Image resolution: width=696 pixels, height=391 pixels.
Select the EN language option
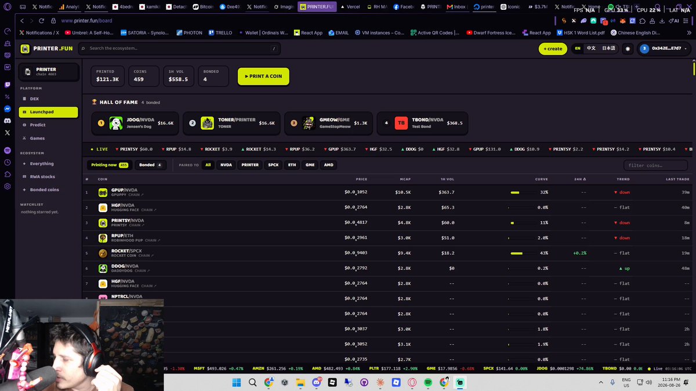578,49
